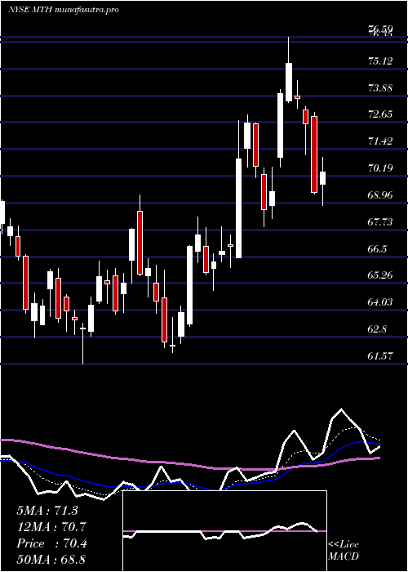
Task: Click the 50MA : 68.8 reading
Action: tap(51, 559)
